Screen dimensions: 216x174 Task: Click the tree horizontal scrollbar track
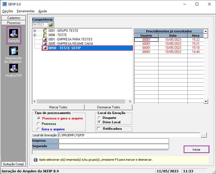pyautogui.click(x=81, y=102)
